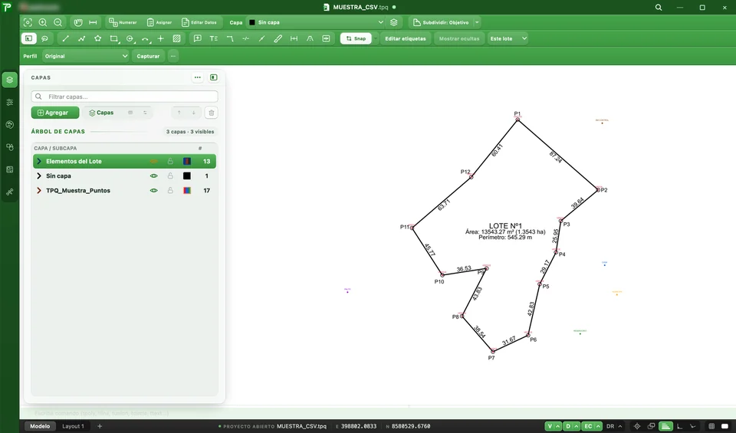Select the rectangle drawing tool

pos(114,38)
